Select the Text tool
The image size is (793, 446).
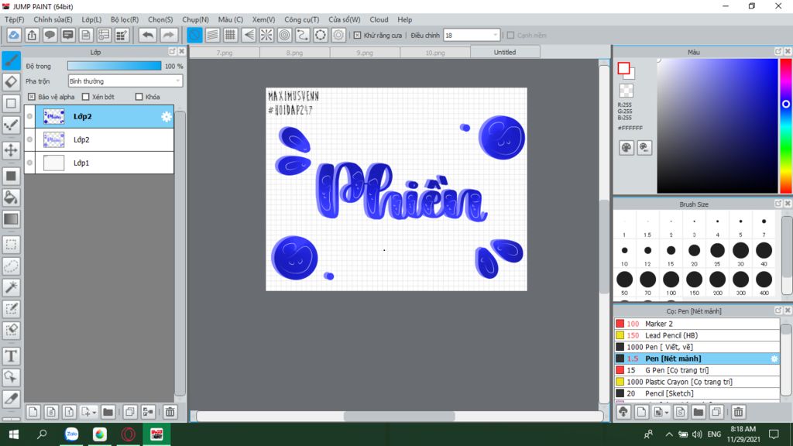point(11,356)
